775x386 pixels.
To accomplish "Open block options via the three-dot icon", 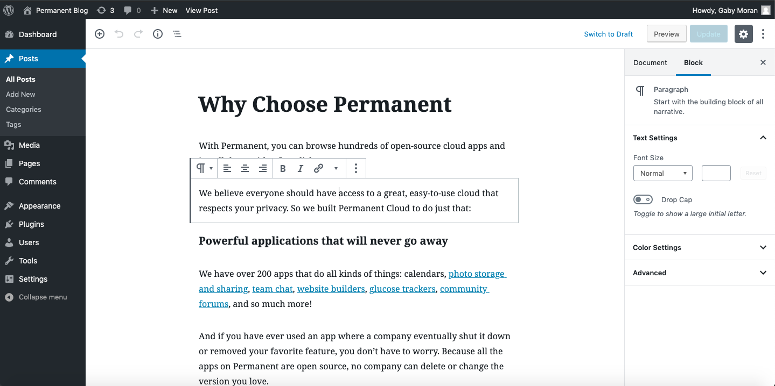I will tap(355, 168).
